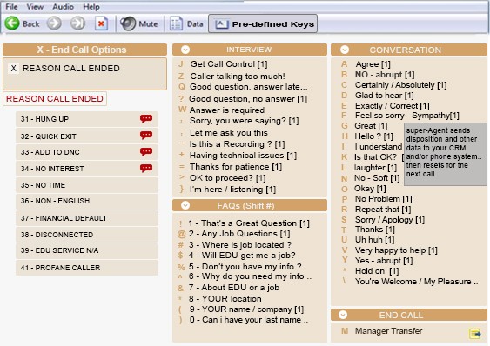The height and width of the screenshot is (346, 490).
Task: Select FAQ '5 - Don't you have my info ?'
Action: pyautogui.click(x=245, y=267)
